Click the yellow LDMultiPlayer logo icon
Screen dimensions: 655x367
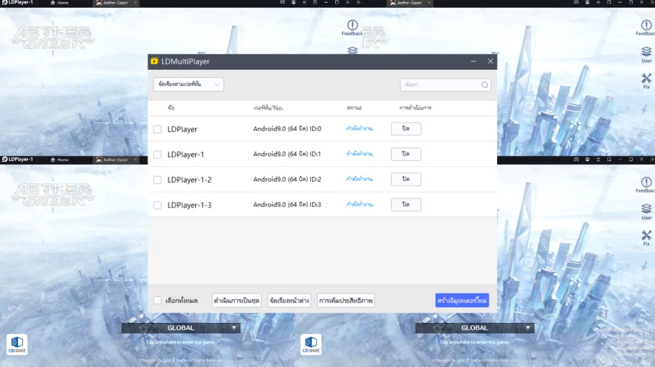(155, 61)
